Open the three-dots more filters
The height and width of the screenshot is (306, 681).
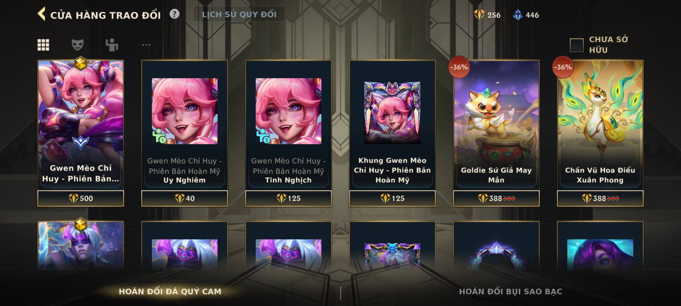coord(146,45)
